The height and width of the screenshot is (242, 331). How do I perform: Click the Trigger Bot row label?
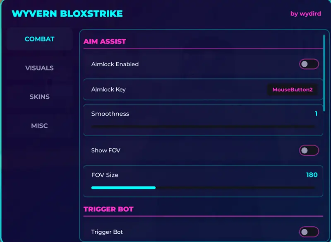click(x=107, y=232)
